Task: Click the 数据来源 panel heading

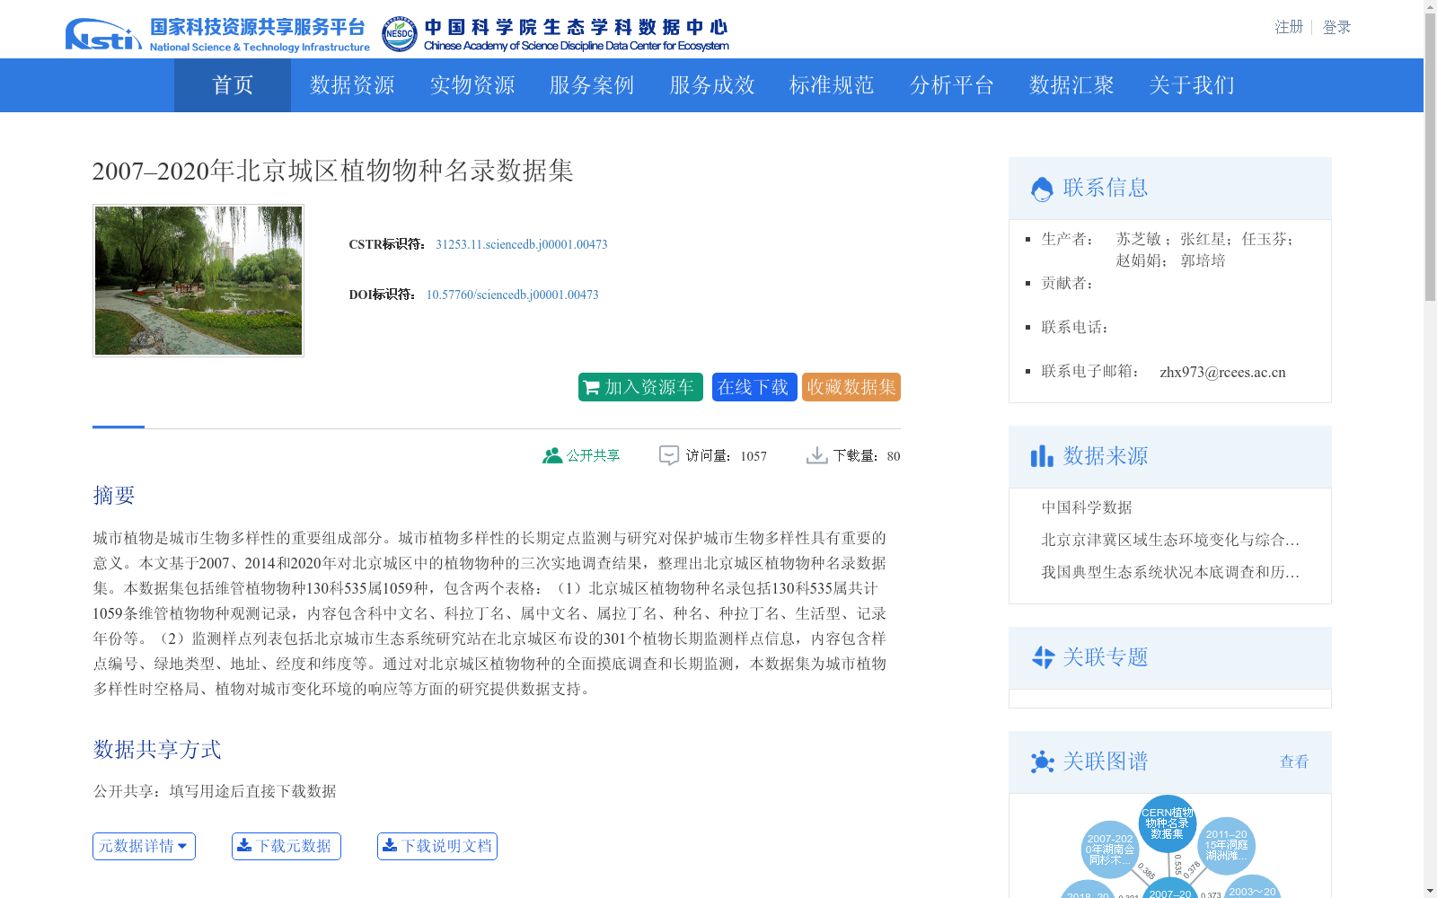Action: coord(1106,456)
